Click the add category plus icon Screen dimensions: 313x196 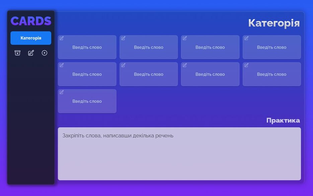[45, 53]
